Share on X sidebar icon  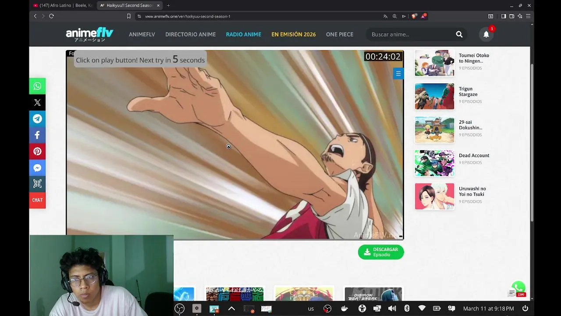(x=37, y=103)
